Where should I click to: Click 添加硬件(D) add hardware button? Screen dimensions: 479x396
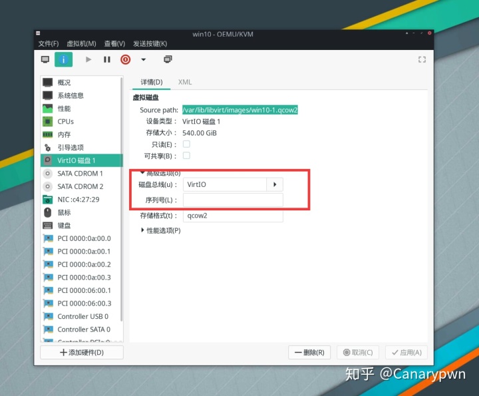point(82,352)
